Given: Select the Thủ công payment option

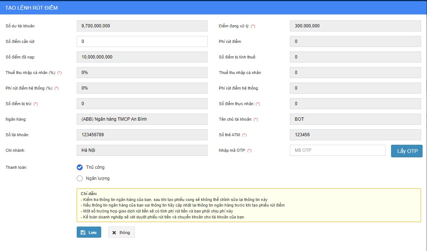Looking at the screenshot, I should [80, 167].
